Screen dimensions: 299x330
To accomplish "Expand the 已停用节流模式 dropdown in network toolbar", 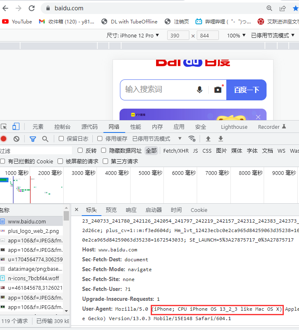I will [157, 139].
